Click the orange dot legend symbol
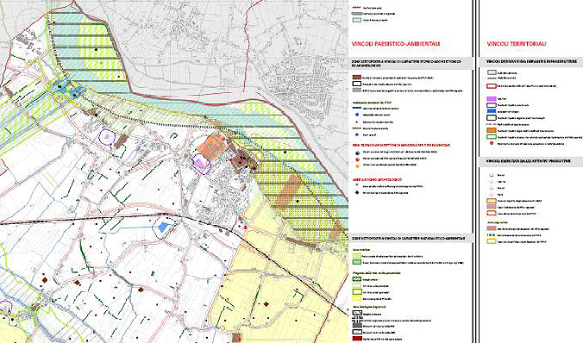The image size is (583, 343). point(357,165)
